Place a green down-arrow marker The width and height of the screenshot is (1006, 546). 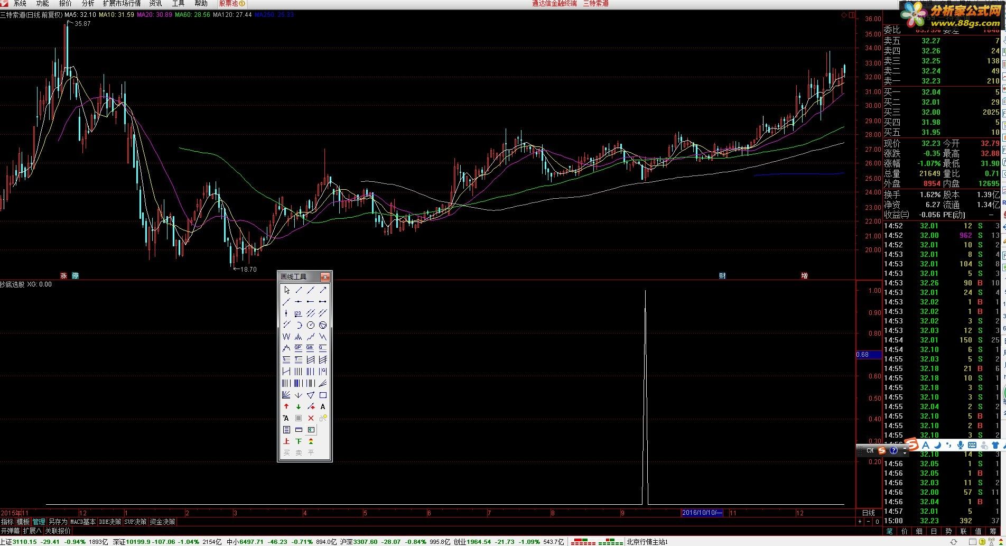coord(299,406)
